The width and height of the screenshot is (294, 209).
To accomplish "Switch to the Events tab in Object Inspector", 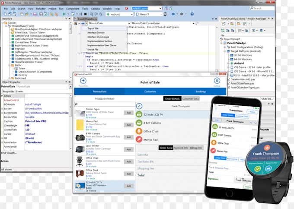I will coord(20,92).
